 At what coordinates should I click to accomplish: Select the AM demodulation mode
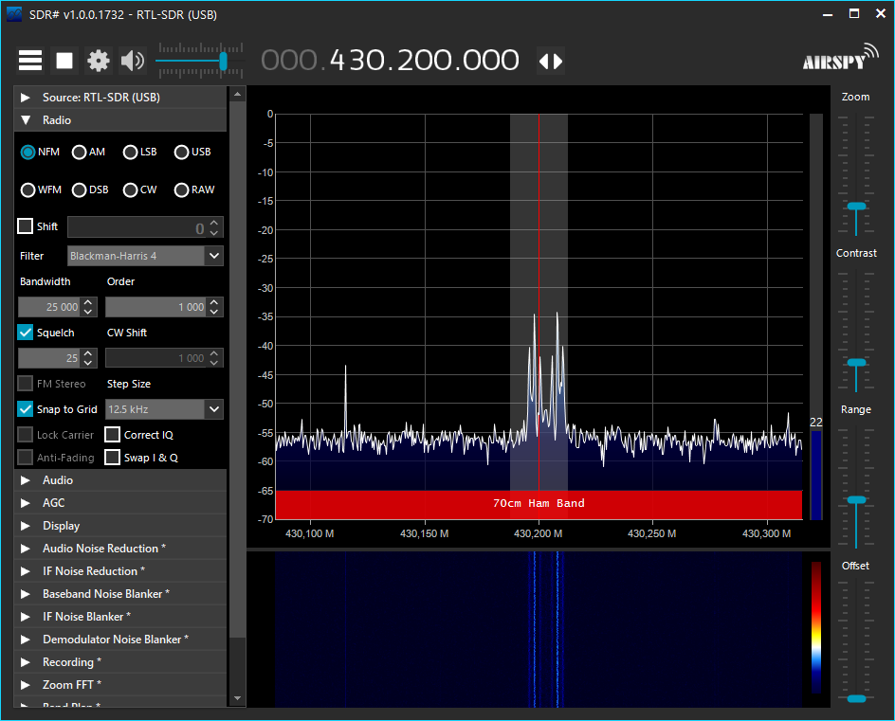coord(80,152)
